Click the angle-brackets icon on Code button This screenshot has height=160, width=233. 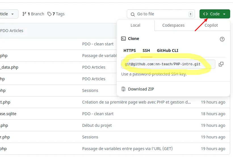[205, 14]
